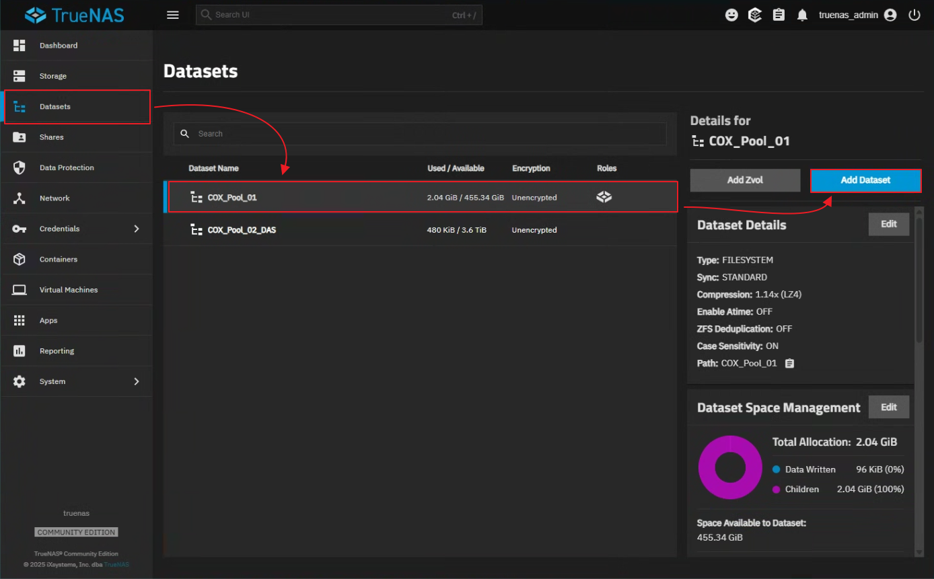Image resolution: width=934 pixels, height=579 pixels.
Task: Click the 'Compression: 1.14x (LZ4)' text
Action: tap(749, 295)
